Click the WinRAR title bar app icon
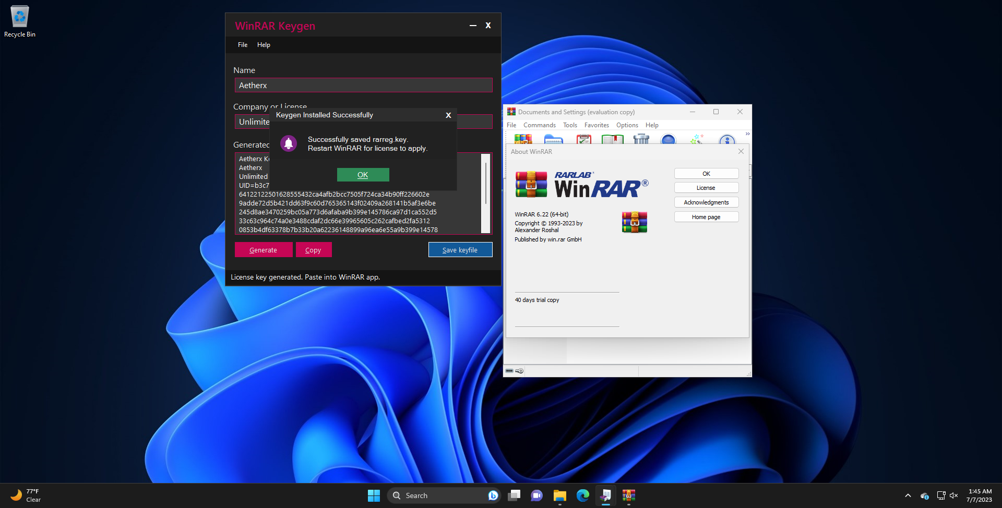 click(x=511, y=112)
